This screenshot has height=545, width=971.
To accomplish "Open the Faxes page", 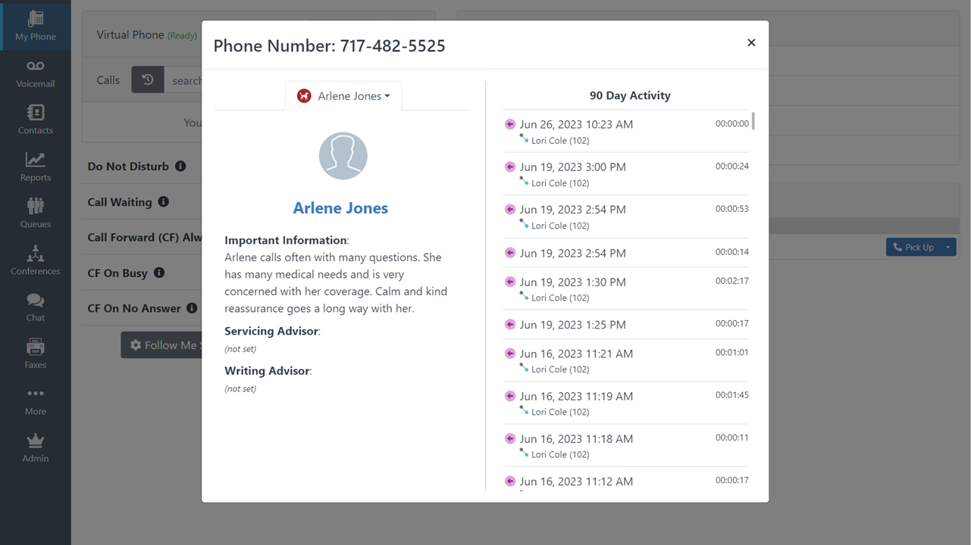I will pos(35,355).
